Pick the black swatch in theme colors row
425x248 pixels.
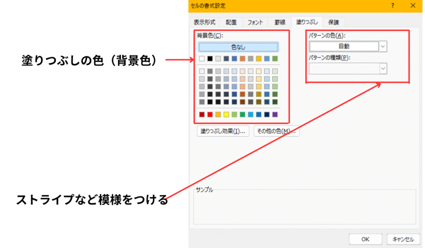(210, 59)
